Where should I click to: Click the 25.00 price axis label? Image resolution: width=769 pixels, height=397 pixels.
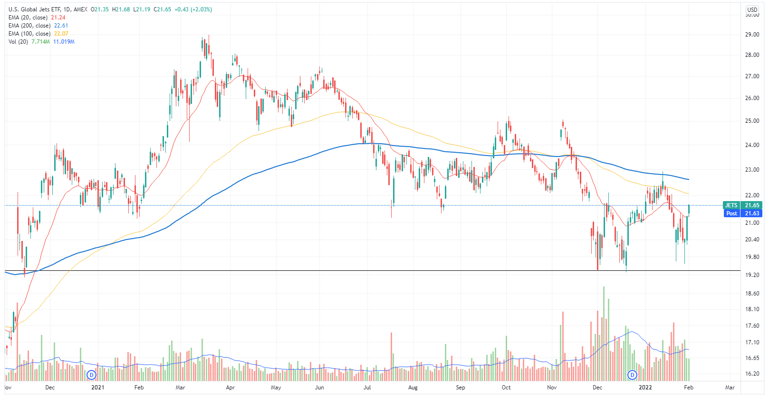pyautogui.click(x=752, y=121)
